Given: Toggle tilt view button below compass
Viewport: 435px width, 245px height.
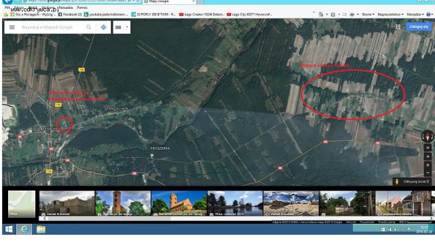Looking at the screenshot, I should point(428,148).
